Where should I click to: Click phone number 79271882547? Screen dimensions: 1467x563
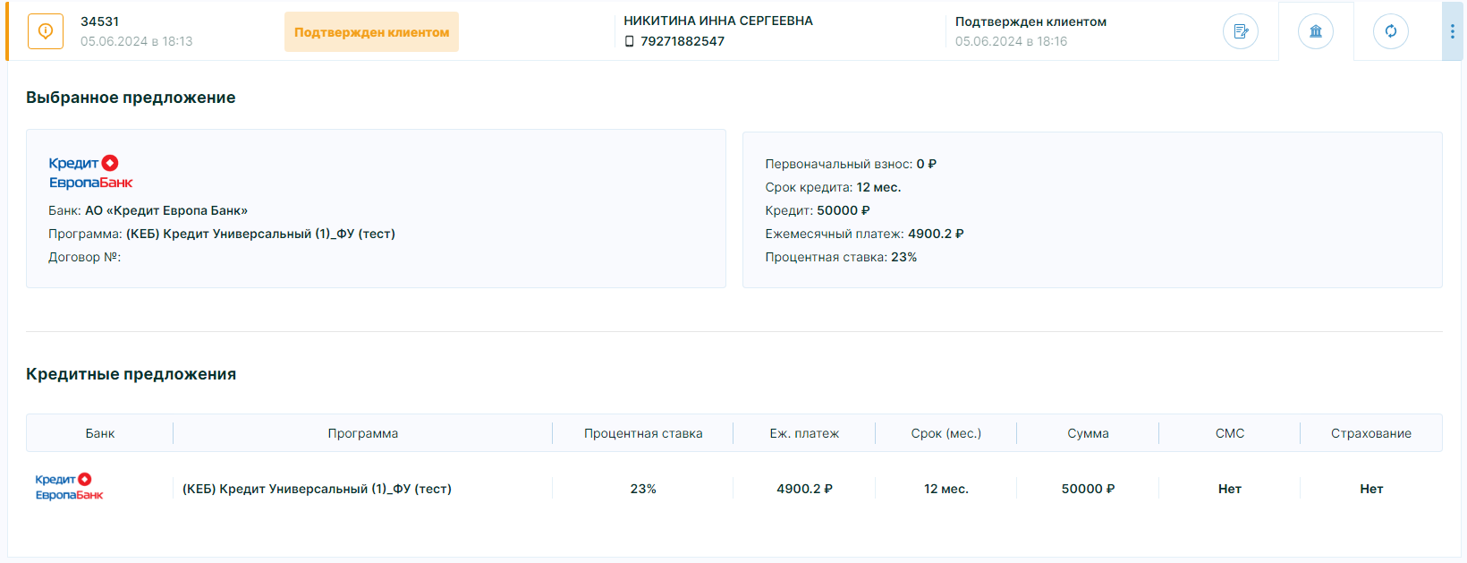pos(683,41)
